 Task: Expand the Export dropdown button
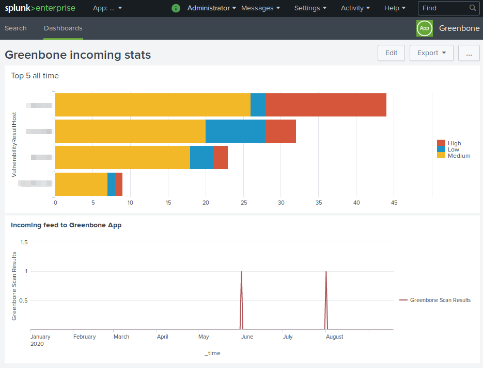[431, 53]
